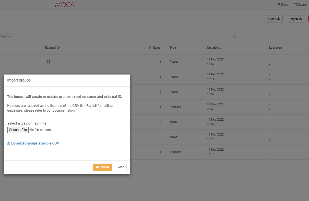This screenshot has width=309, height=201.
Task: Click the Export button
Action: pyautogui.click(x=274, y=19)
